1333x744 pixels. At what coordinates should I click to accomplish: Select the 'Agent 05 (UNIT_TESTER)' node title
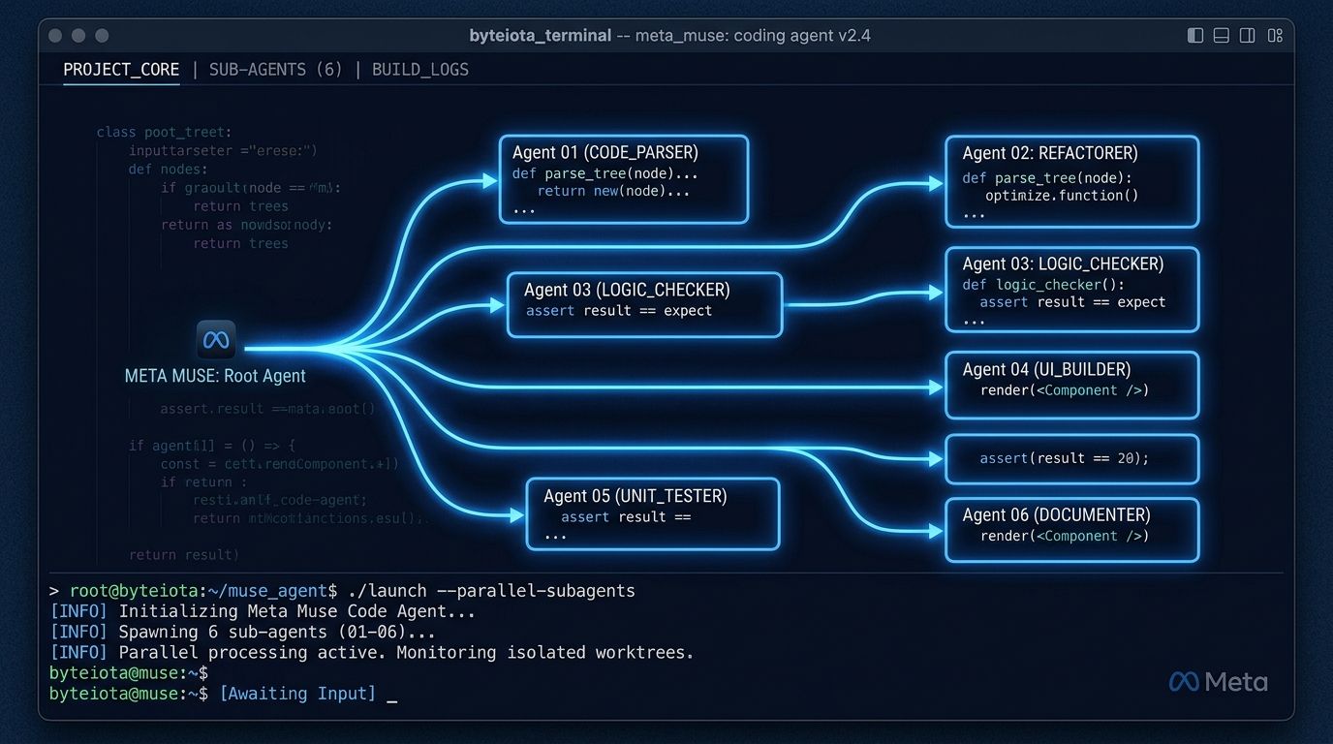(x=635, y=496)
